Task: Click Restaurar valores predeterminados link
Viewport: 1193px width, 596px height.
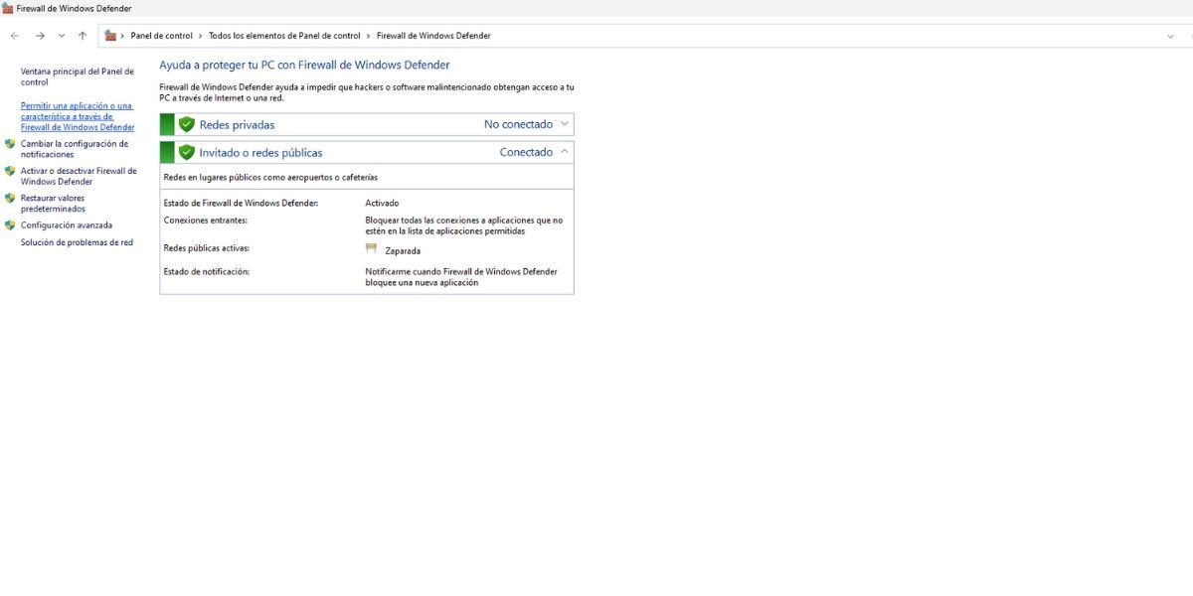Action: point(53,204)
